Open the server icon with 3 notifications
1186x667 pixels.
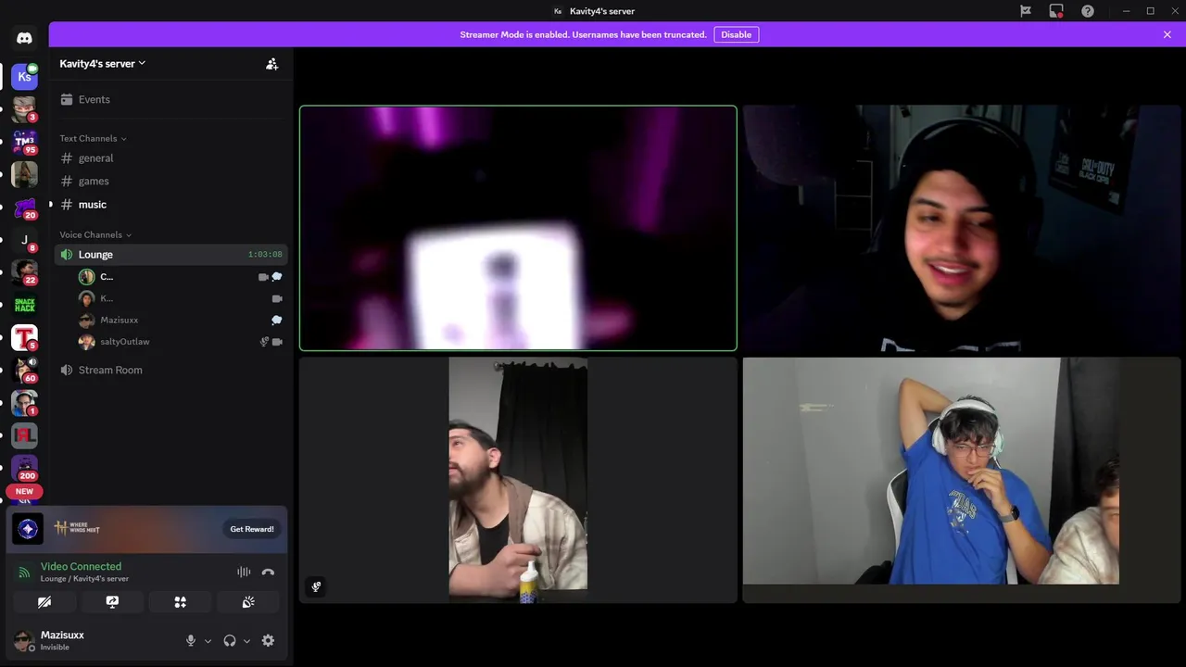24,109
